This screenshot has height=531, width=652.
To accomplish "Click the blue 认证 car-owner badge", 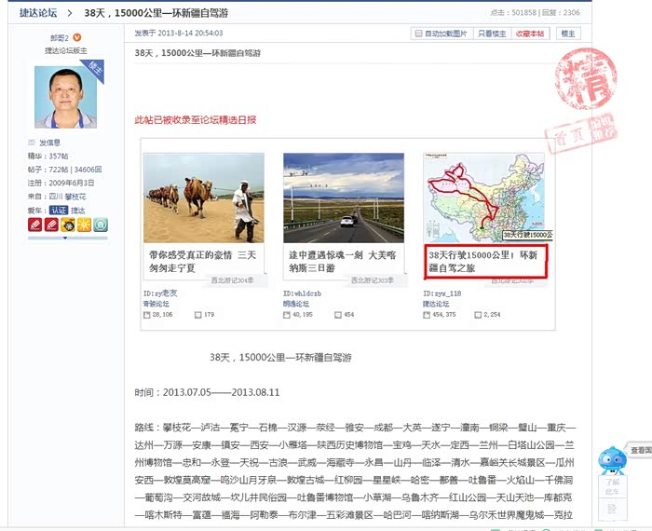I will 58,210.
